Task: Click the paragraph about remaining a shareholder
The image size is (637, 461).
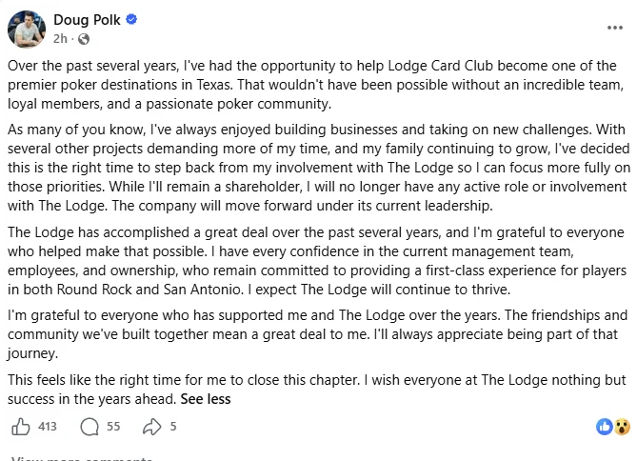Action: tap(319, 168)
